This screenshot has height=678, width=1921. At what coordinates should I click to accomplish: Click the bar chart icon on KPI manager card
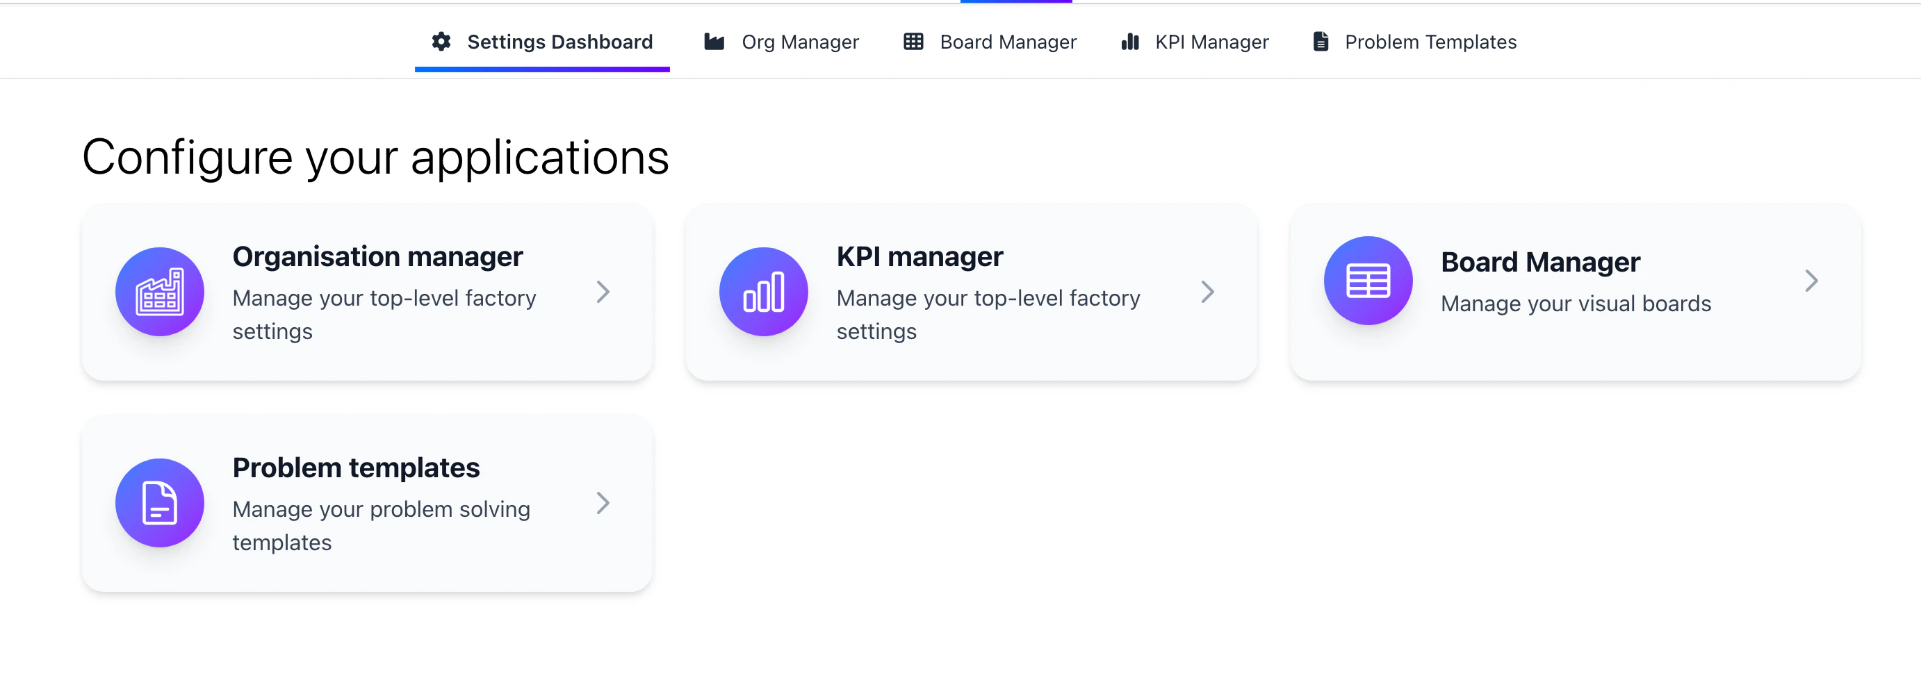point(764,291)
